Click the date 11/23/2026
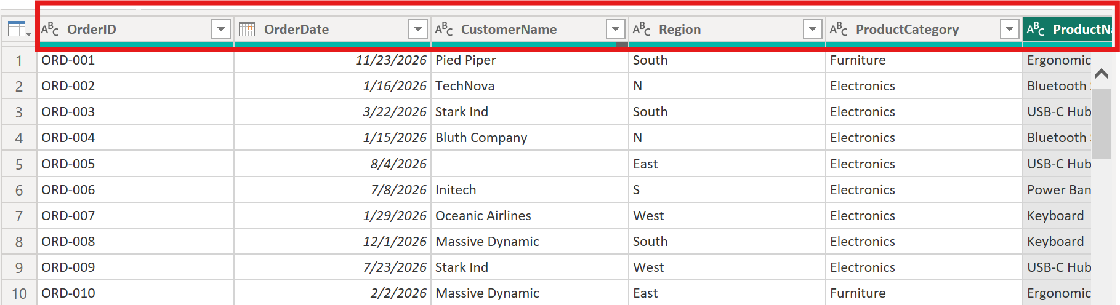Viewport: 1120px width, 305px height. (391, 60)
